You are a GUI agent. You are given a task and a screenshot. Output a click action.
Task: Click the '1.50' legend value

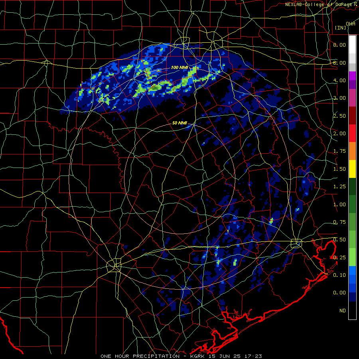coord(339,169)
